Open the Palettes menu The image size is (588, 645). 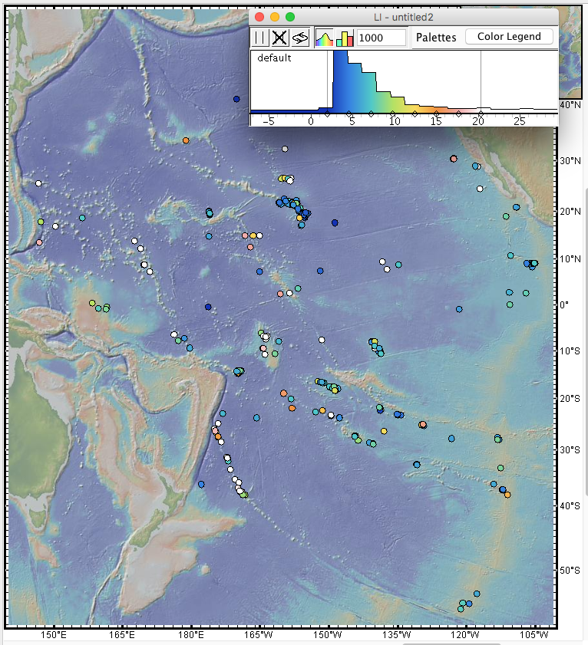tap(436, 38)
